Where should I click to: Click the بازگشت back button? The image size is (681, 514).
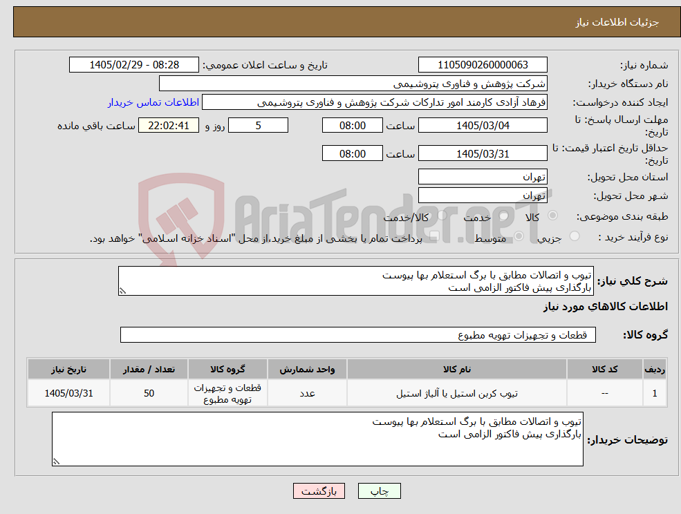[319, 491]
